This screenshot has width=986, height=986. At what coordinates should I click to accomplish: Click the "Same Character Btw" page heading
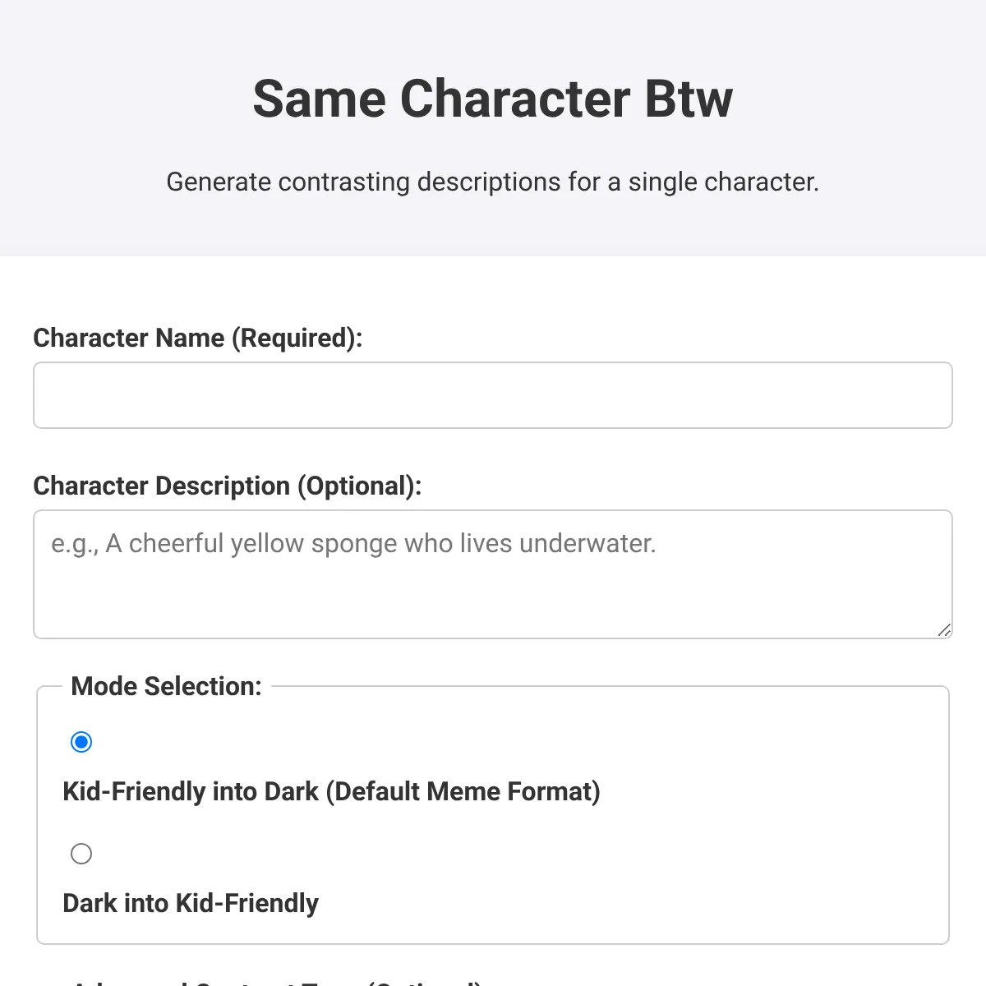point(493,99)
